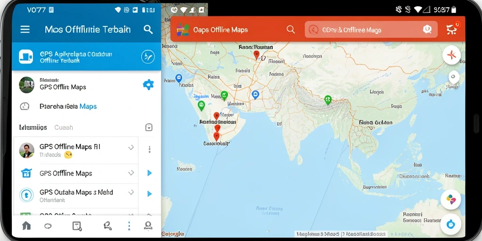Image resolution: width=482 pixels, height=241 pixels.
Task: Click the blue play arrow on the GPS Otffline Maps row
Action: point(149,173)
